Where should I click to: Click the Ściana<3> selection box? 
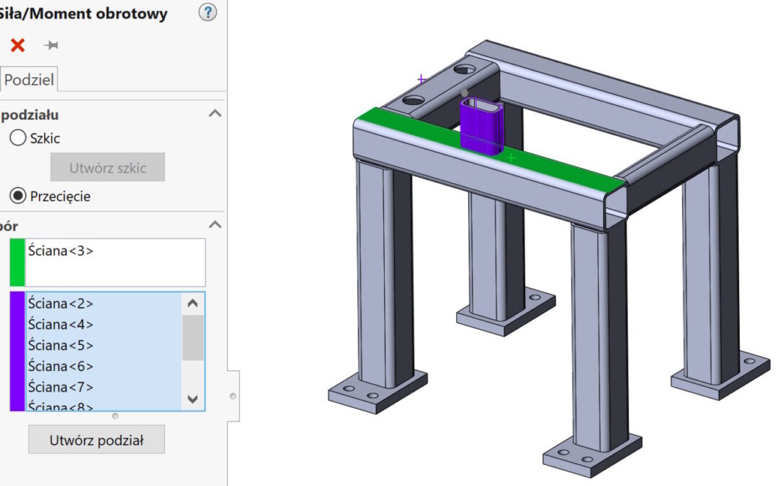coord(115,263)
